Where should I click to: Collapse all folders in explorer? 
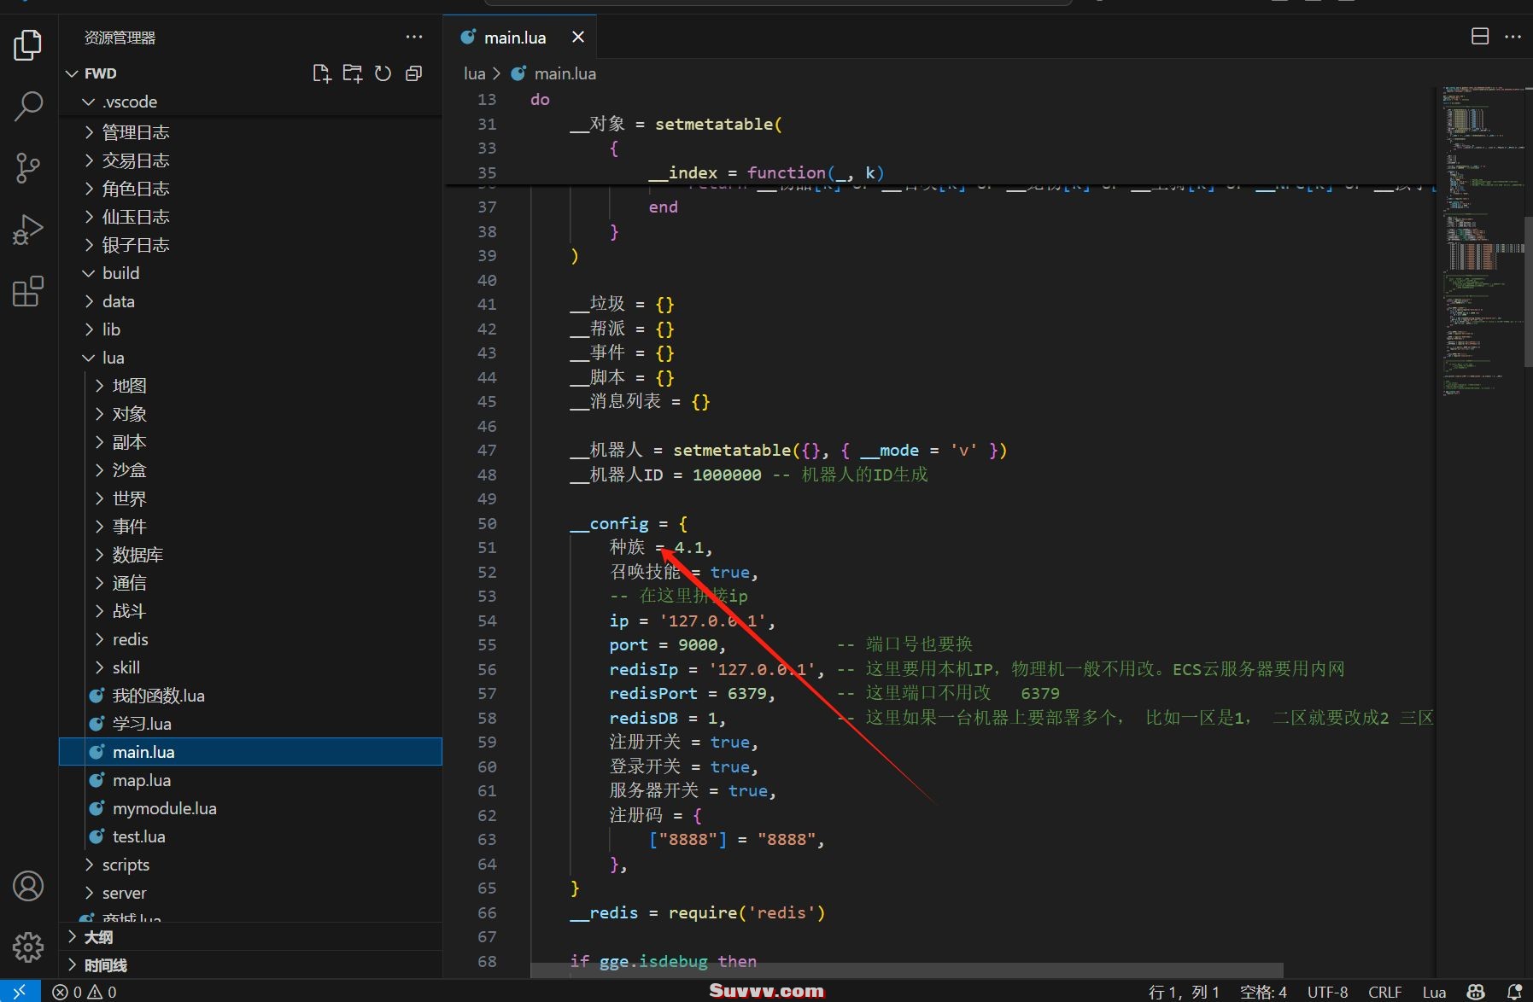coord(414,73)
